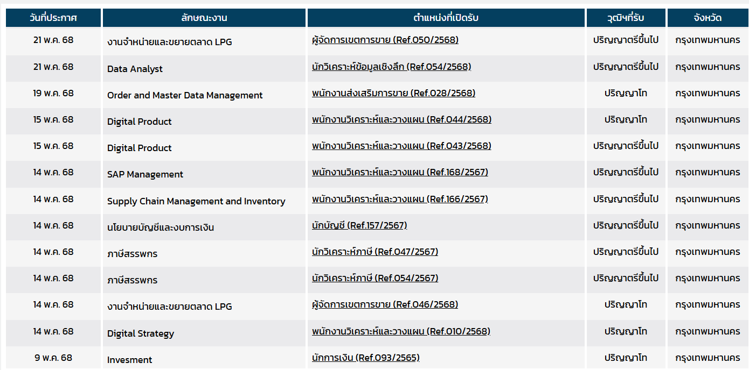Open job link Ref.043/2568

(401, 146)
